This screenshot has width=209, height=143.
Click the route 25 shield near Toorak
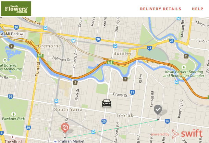pos(104,121)
